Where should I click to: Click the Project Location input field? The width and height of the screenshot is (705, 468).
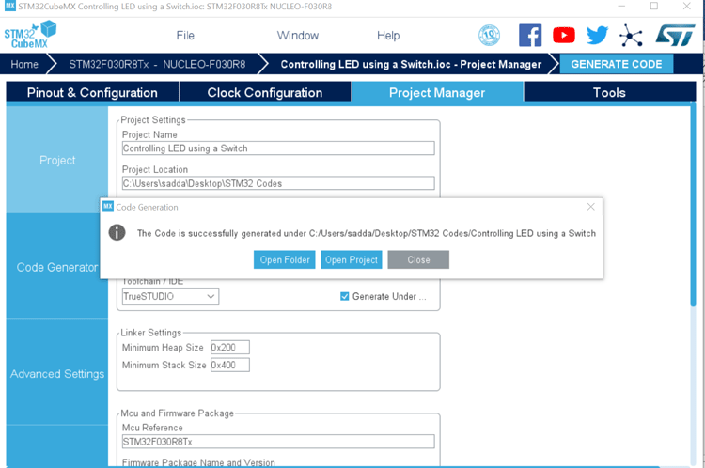(x=278, y=183)
